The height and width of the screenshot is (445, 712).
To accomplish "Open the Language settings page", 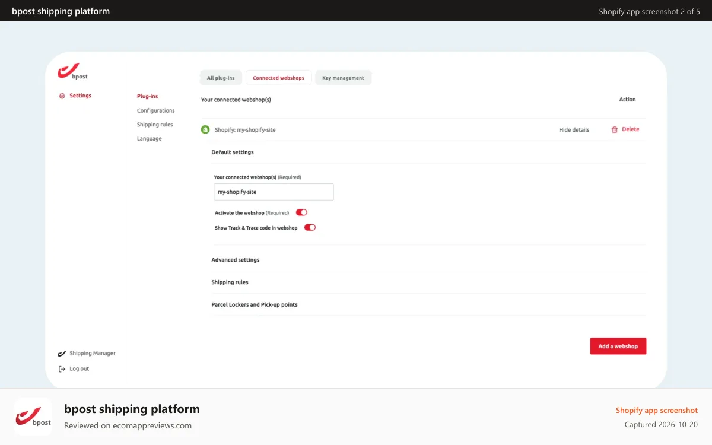I will click(x=150, y=139).
